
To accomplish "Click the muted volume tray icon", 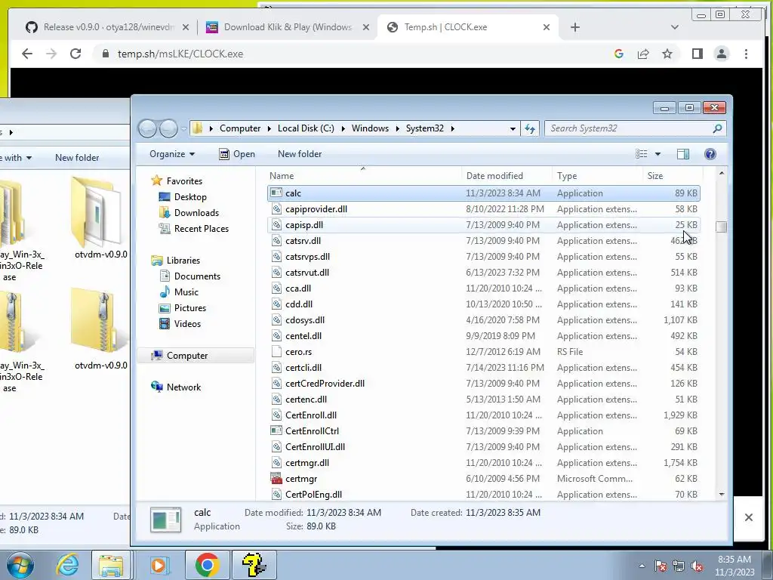I will coord(697,566).
